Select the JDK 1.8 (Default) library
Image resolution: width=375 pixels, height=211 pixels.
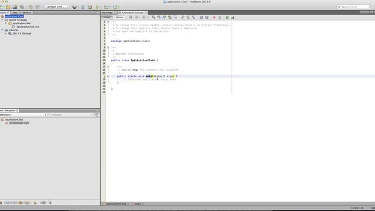(x=22, y=33)
